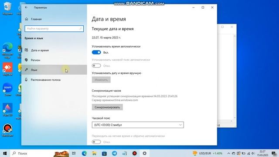Image resolution: width=279 pixels, height=157 pixels.
Task: Open Paint 3D desktop shortcut
Action: pos(7,110)
